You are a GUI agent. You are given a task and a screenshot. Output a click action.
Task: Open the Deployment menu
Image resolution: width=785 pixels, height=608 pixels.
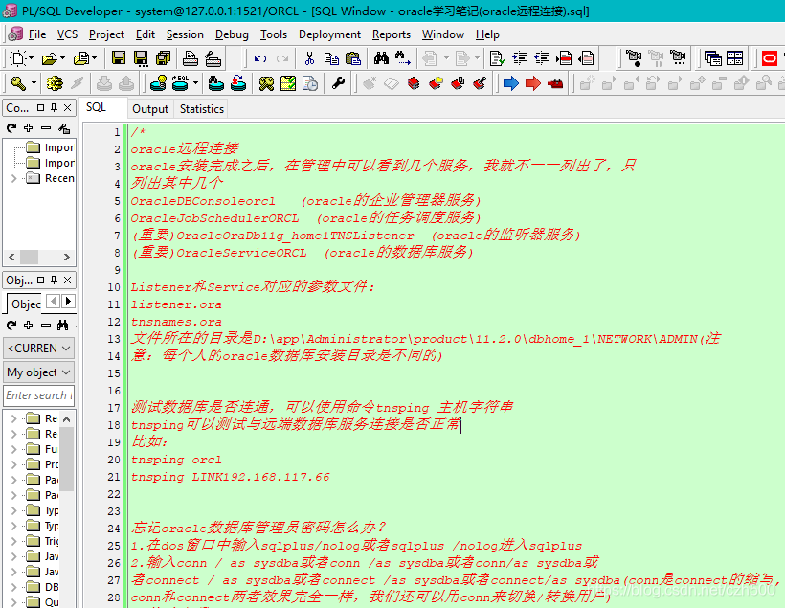pyautogui.click(x=329, y=34)
